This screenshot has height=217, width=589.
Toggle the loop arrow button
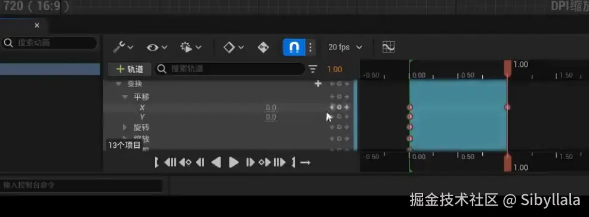[x=306, y=163]
